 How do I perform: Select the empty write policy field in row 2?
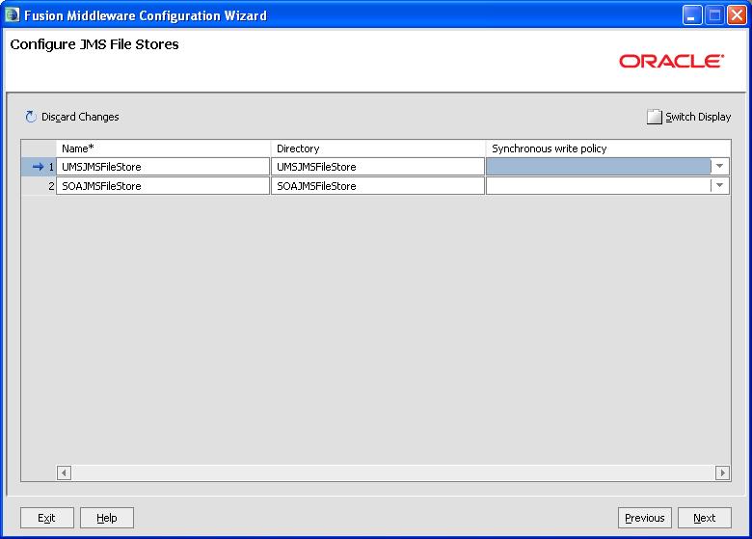(599, 185)
